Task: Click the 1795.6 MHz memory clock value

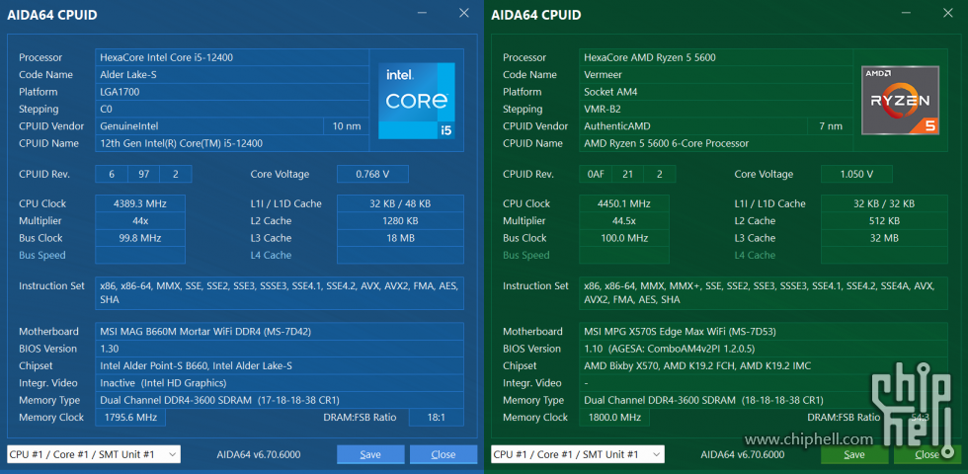Action: [130, 417]
